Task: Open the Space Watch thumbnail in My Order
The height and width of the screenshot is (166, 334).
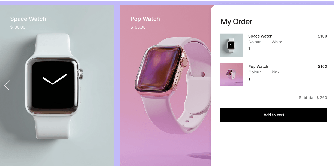Action: click(x=232, y=45)
